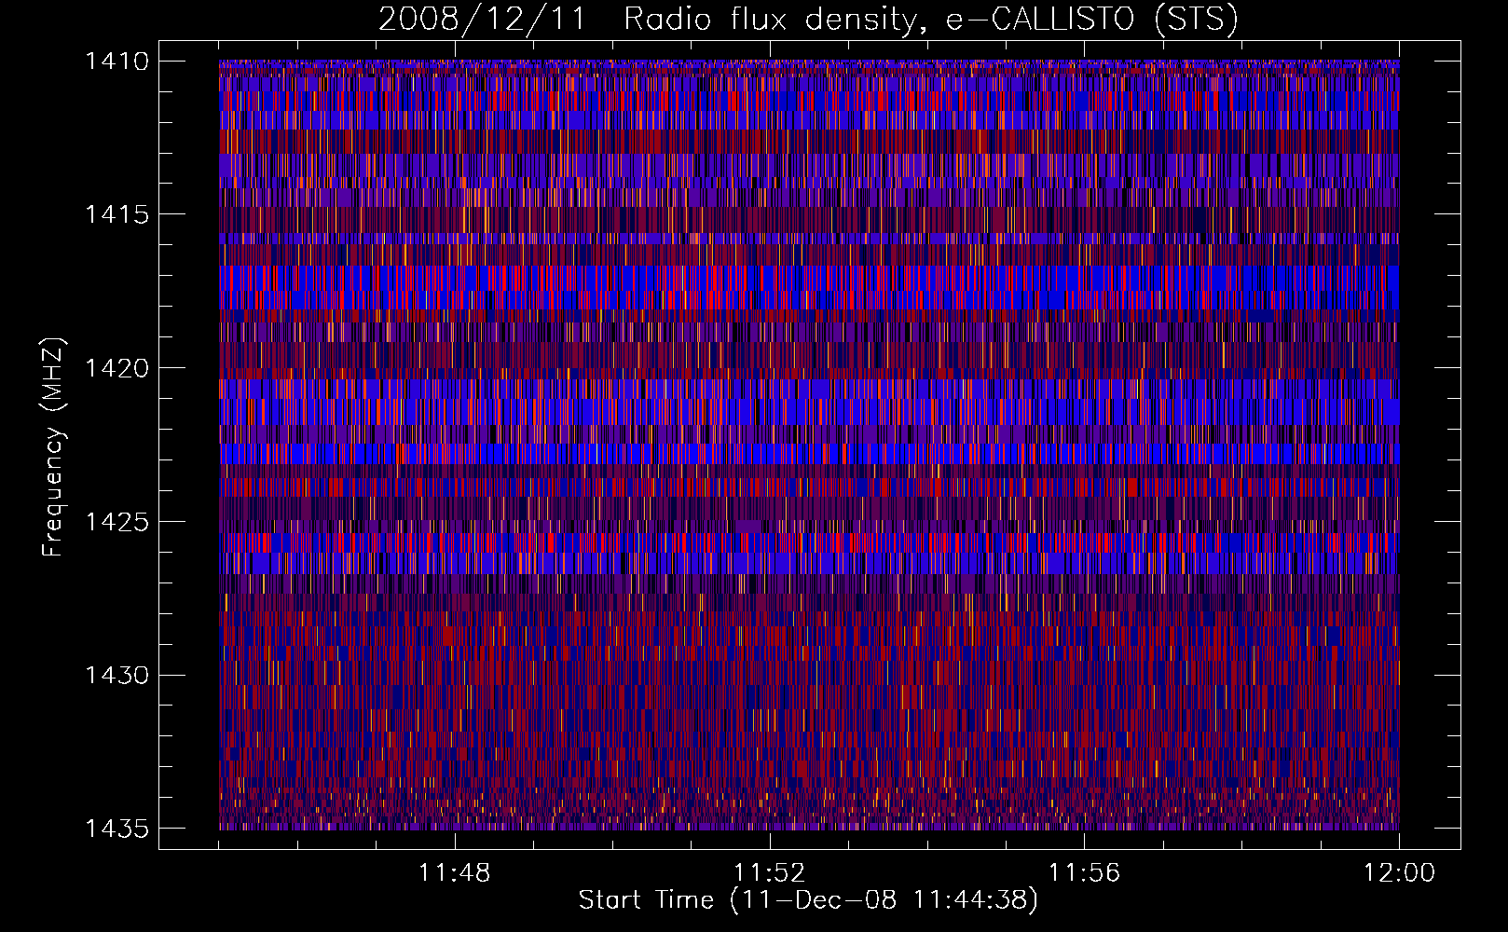This screenshot has width=1508, height=932.
Task: Click the 1425 frequency tick label
Action: (117, 522)
